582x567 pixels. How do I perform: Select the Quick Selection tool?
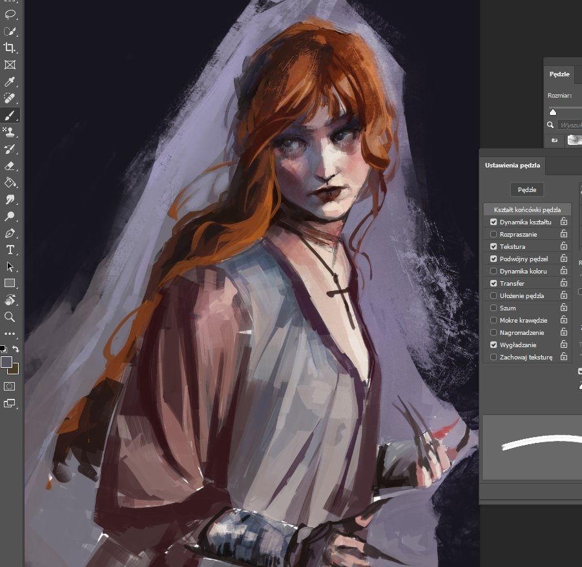[x=10, y=31]
